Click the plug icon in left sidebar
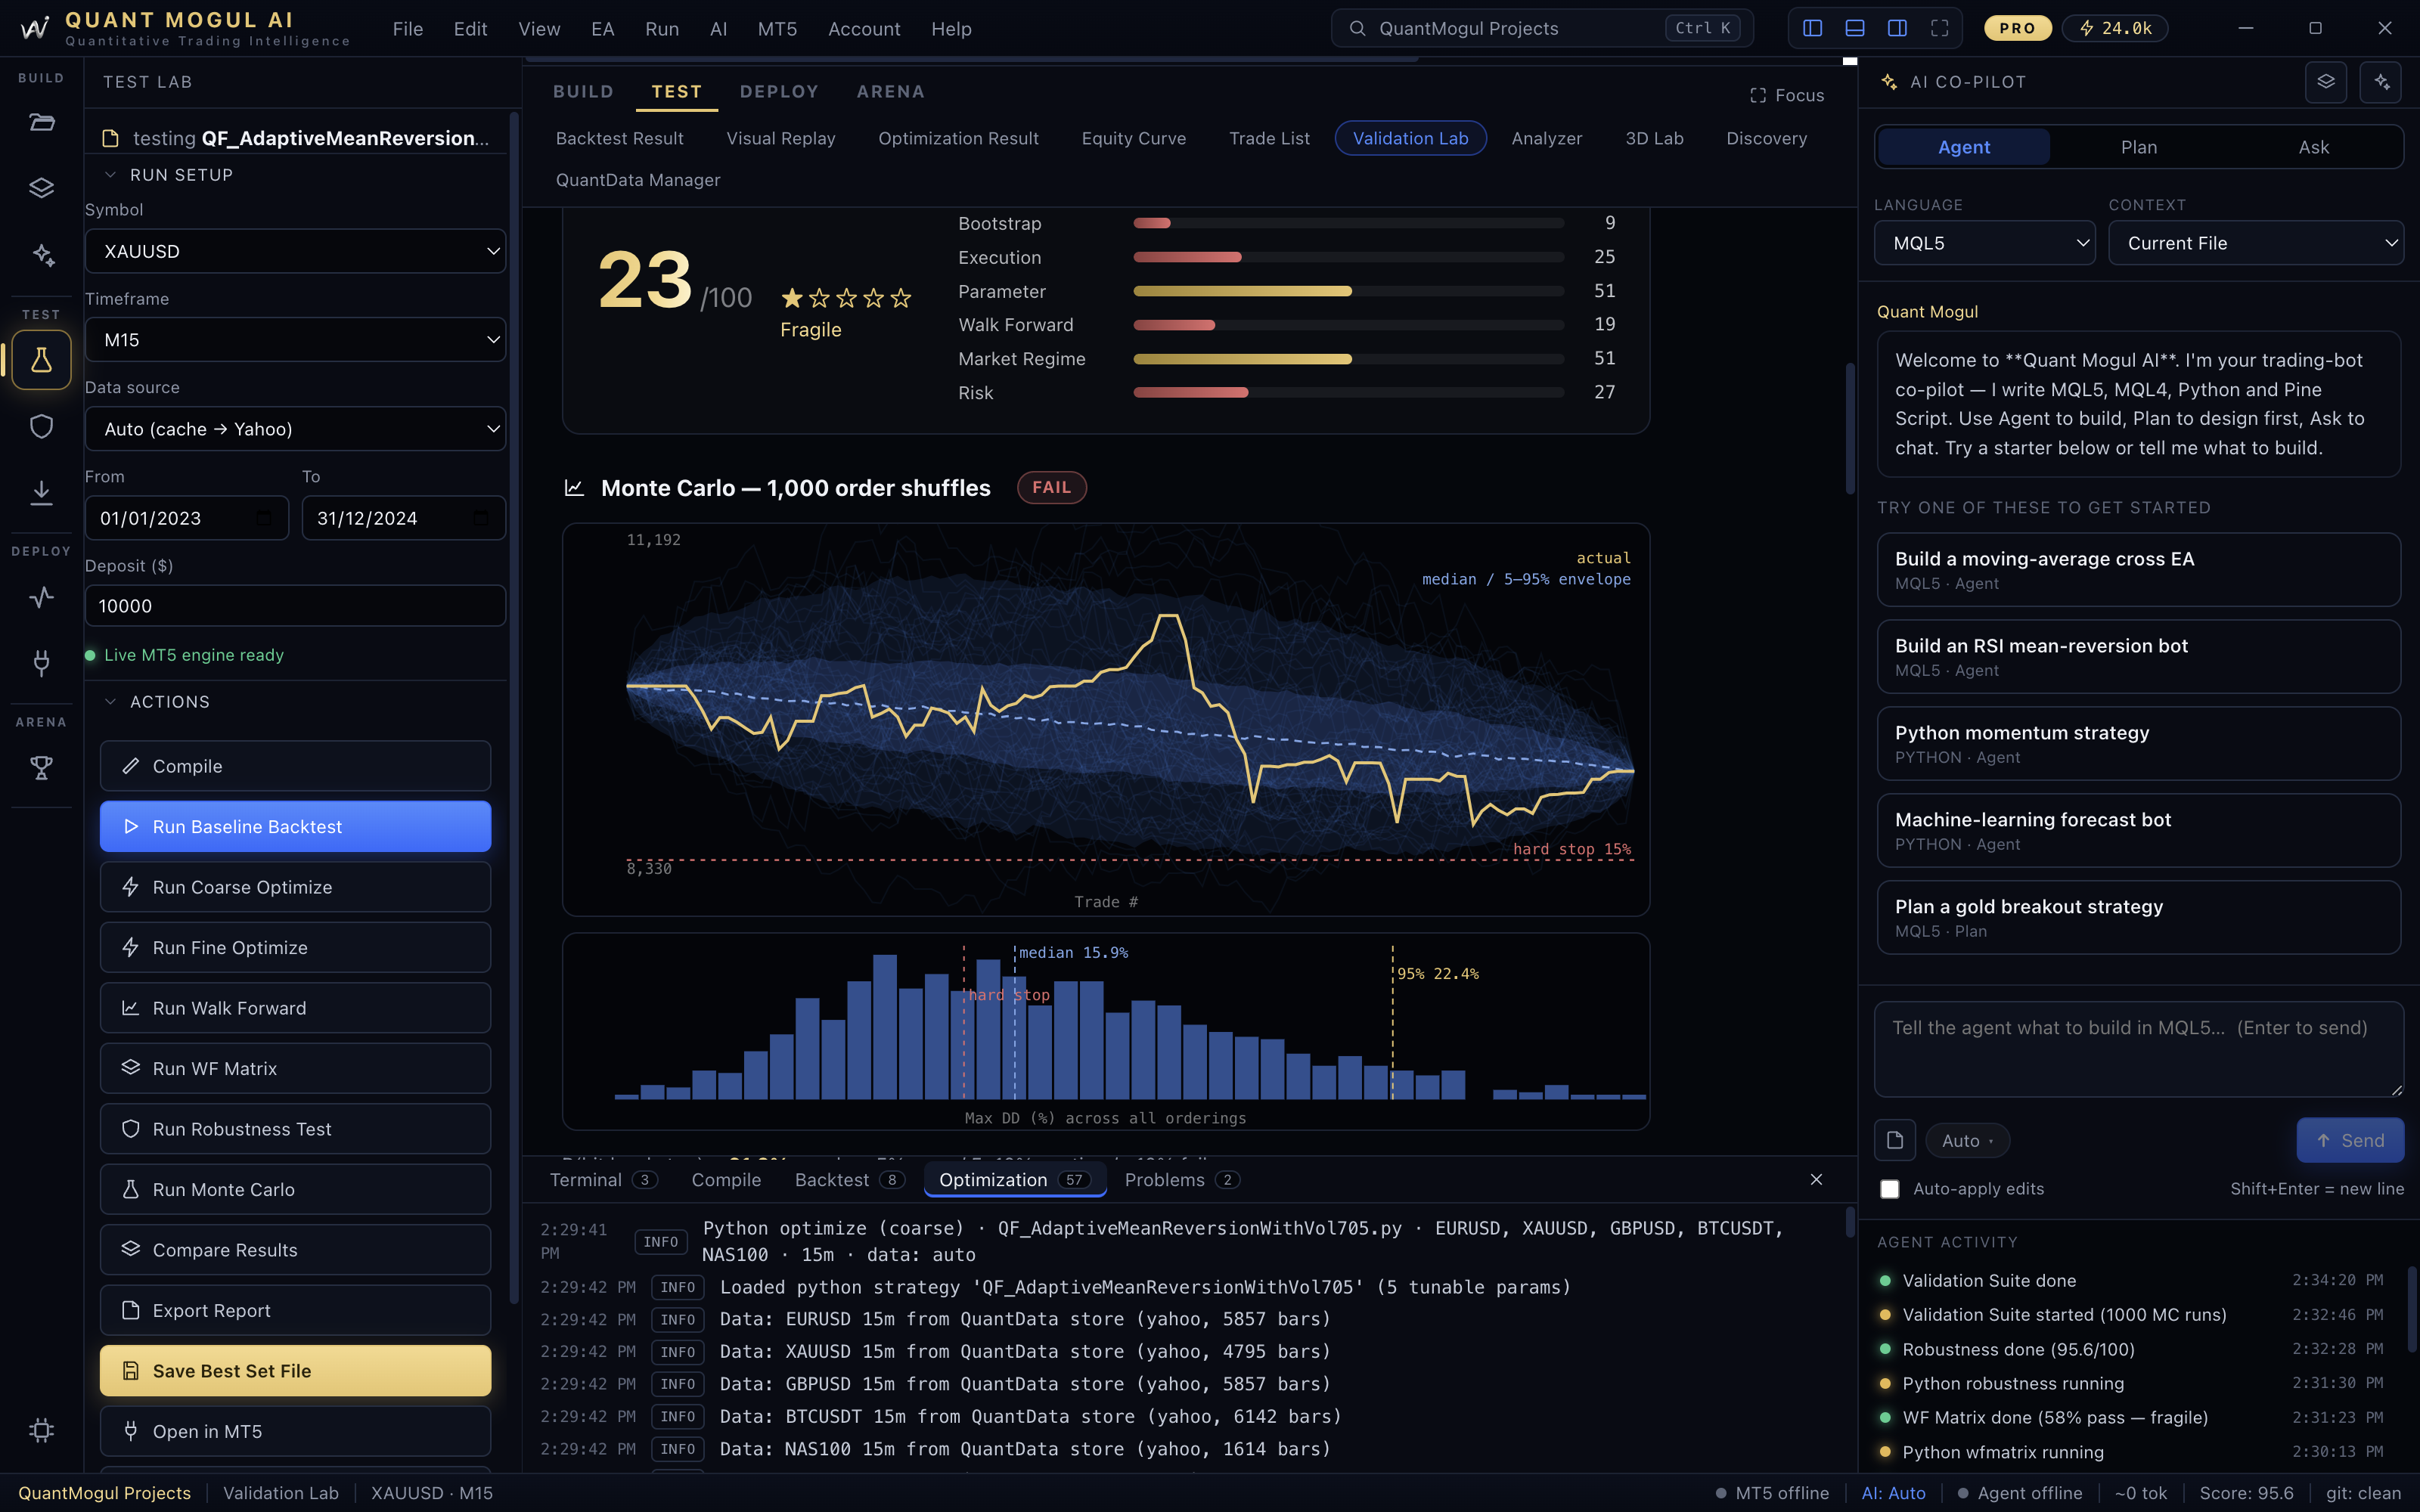The width and height of the screenshot is (2420, 1512). coord(41,662)
